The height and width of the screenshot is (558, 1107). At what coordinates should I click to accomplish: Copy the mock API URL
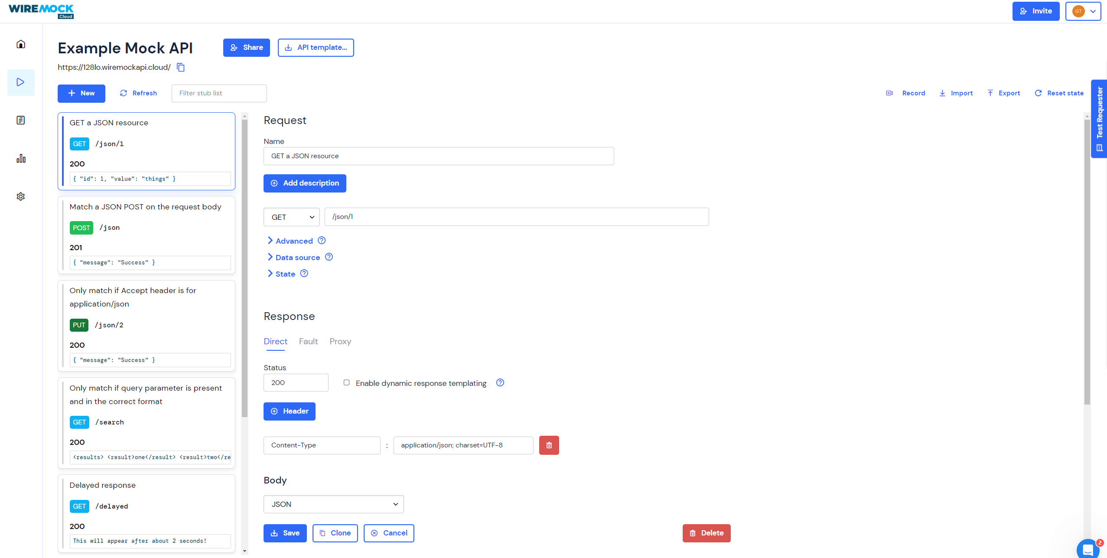[181, 68]
